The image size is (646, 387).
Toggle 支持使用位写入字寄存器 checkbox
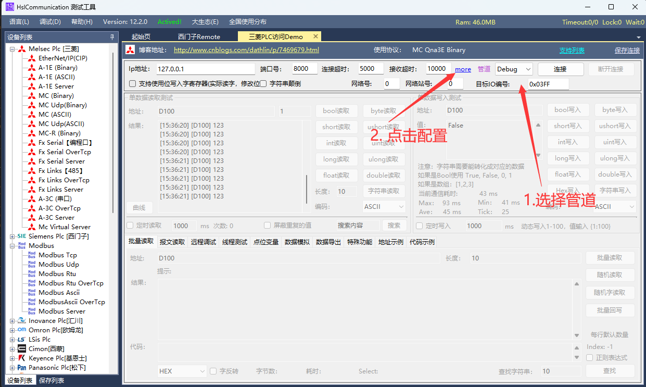coord(132,83)
